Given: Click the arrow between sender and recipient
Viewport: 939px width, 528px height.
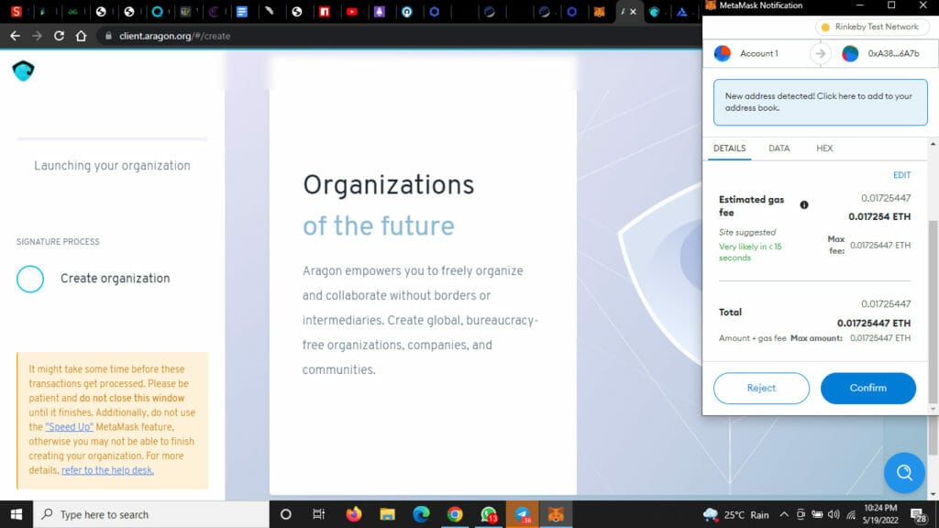Looking at the screenshot, I should click(820, 53).
